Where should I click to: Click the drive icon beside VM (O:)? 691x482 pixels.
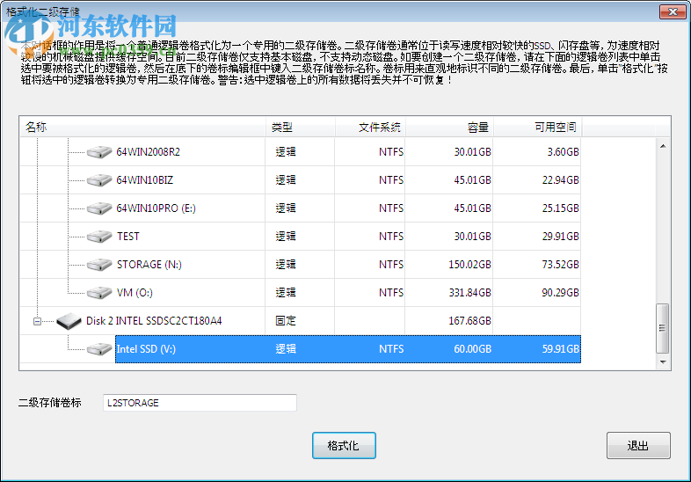(x=99, y=293)
